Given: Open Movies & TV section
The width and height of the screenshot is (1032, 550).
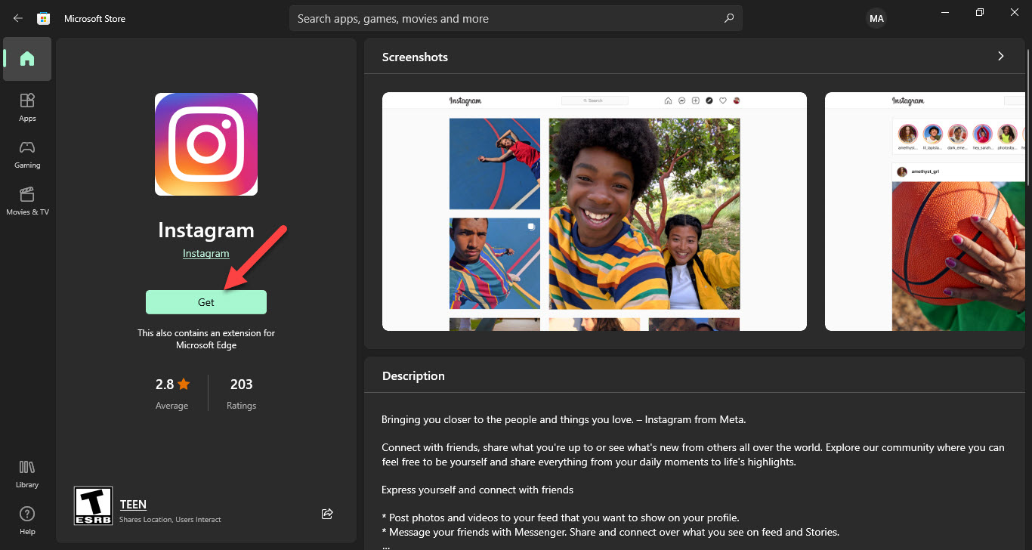Looking at the screenshot, I should click(27, 200).
